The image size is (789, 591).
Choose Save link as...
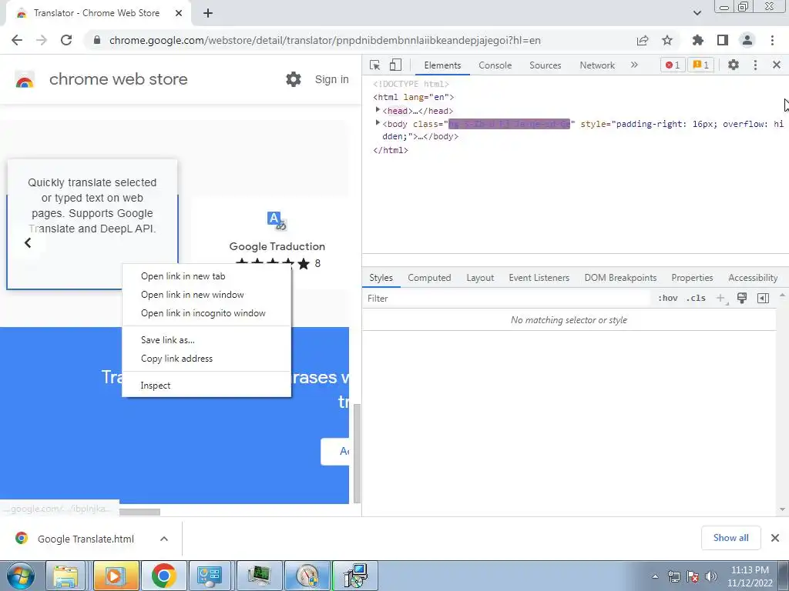[206, 340]
